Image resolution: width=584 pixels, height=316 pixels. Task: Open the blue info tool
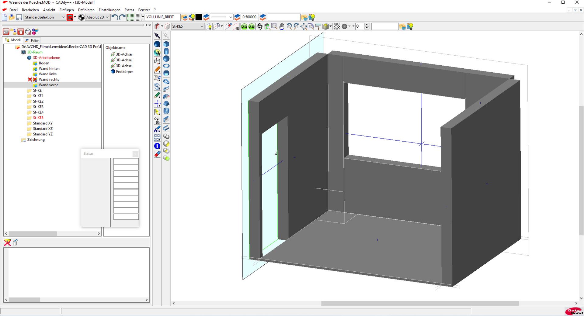click(x=157, y=146)
